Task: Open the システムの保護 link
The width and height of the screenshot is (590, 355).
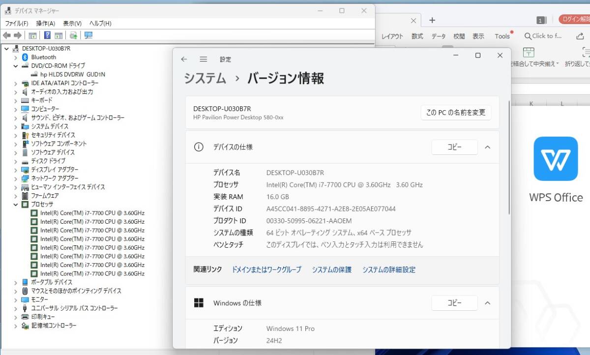Action: [x=332, y=269]
